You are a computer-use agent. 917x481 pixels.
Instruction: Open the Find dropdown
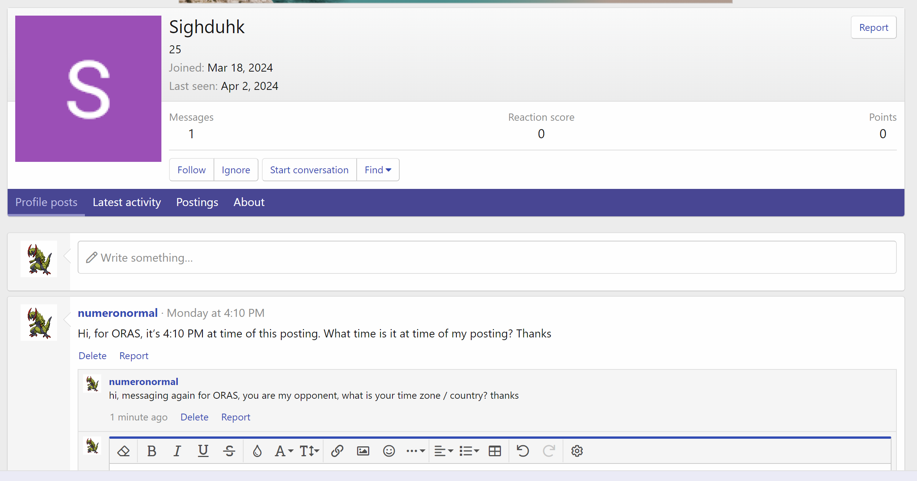click(377, 169)
